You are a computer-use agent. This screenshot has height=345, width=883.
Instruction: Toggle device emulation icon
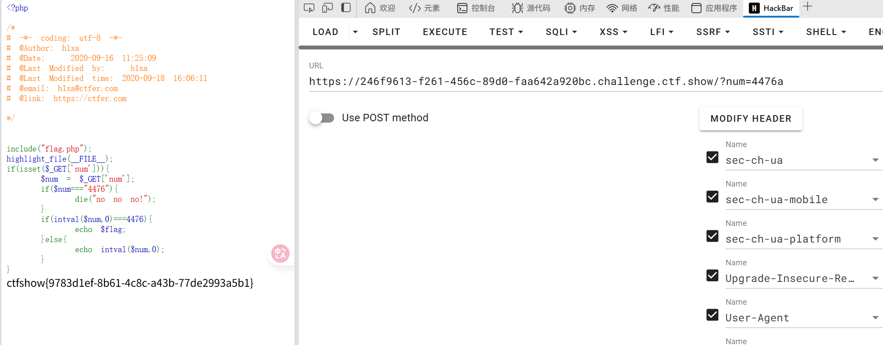328,8
